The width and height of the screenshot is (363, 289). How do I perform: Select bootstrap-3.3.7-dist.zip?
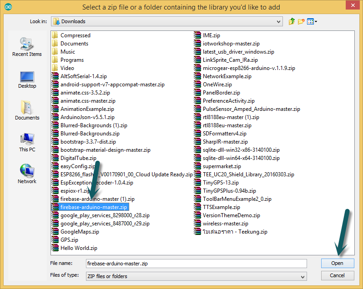point(84,142)
